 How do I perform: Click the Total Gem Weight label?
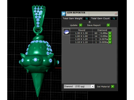click(73, 19)
